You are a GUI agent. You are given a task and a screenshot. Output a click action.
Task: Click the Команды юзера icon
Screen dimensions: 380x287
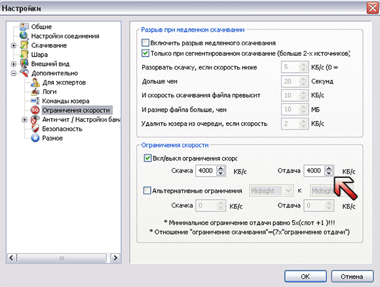click(35, 101)
